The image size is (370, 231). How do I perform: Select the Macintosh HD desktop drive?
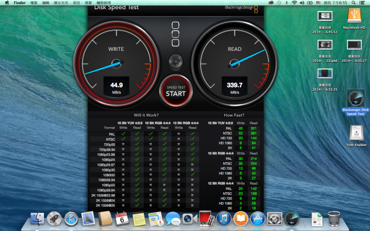[x=354, y=19]
